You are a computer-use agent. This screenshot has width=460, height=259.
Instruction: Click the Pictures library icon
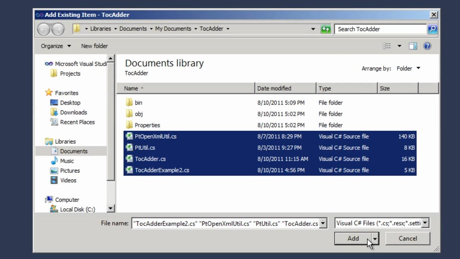point(54,171)
